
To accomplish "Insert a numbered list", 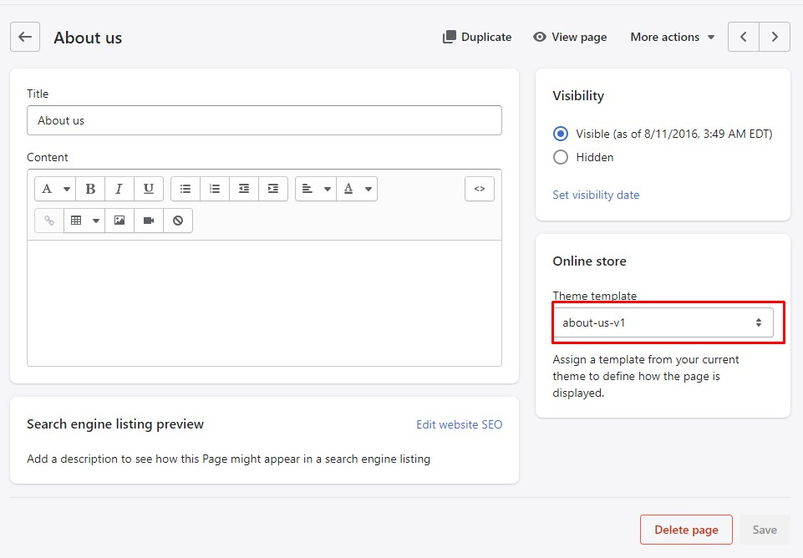I will (215, 189).
